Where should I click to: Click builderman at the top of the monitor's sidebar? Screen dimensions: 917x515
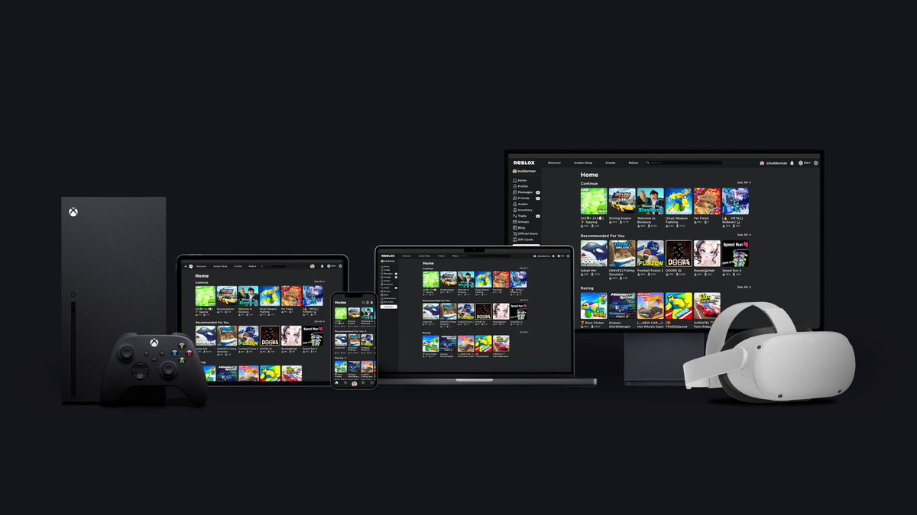click(x=523, y=171)
